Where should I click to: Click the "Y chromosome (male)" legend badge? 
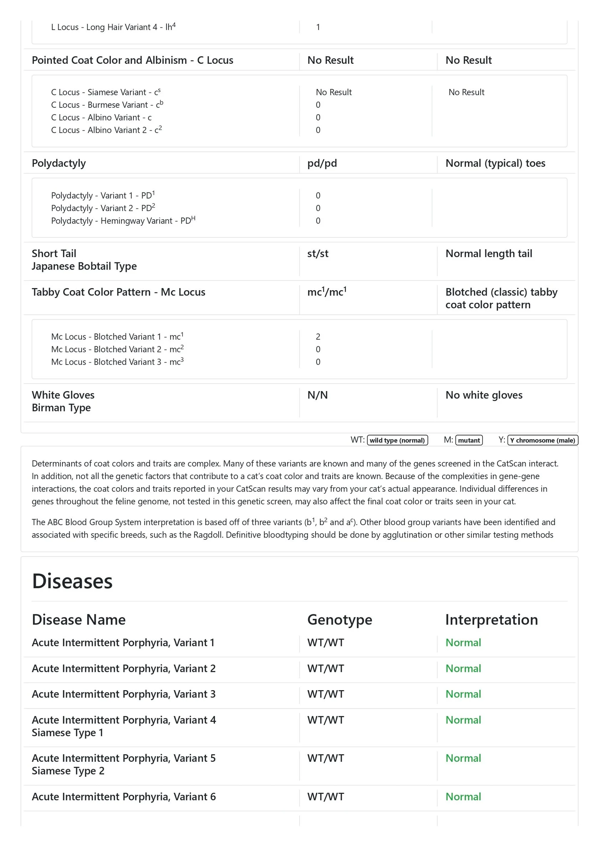[x=543, y=440]
